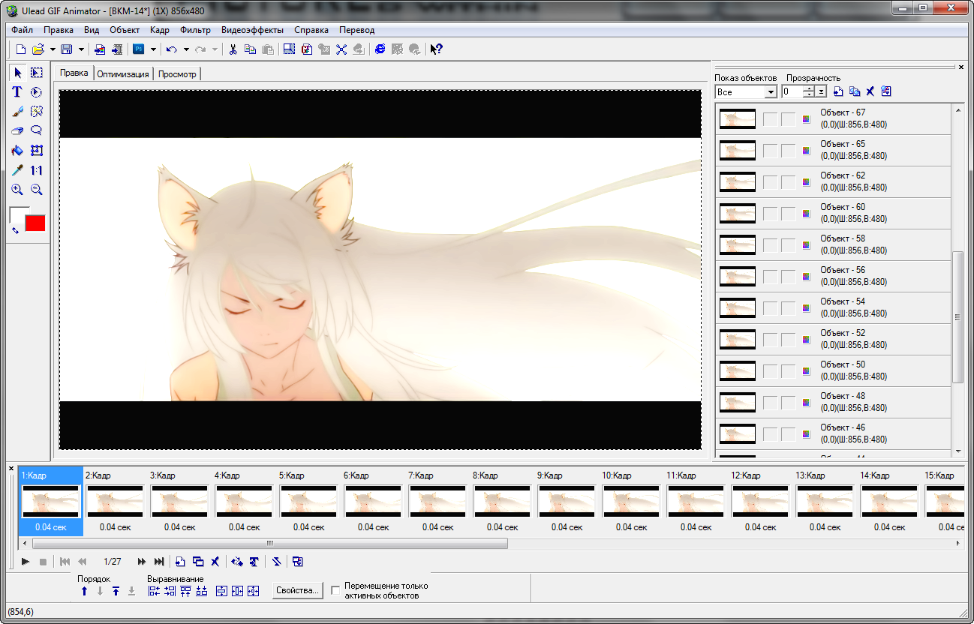Screen dimensions: 974x624
Task: Set zoom to actual size 1:1
Action: coord(36,170)
